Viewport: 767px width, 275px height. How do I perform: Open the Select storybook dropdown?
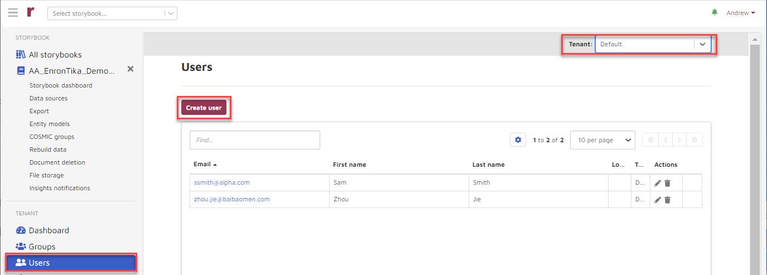coord(112,13)
